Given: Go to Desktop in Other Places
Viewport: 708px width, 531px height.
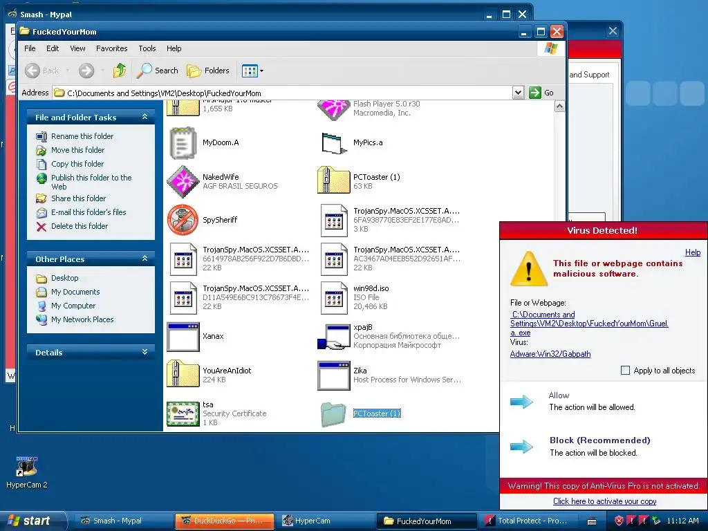Looking at the screenshot, I should point(64,278).
